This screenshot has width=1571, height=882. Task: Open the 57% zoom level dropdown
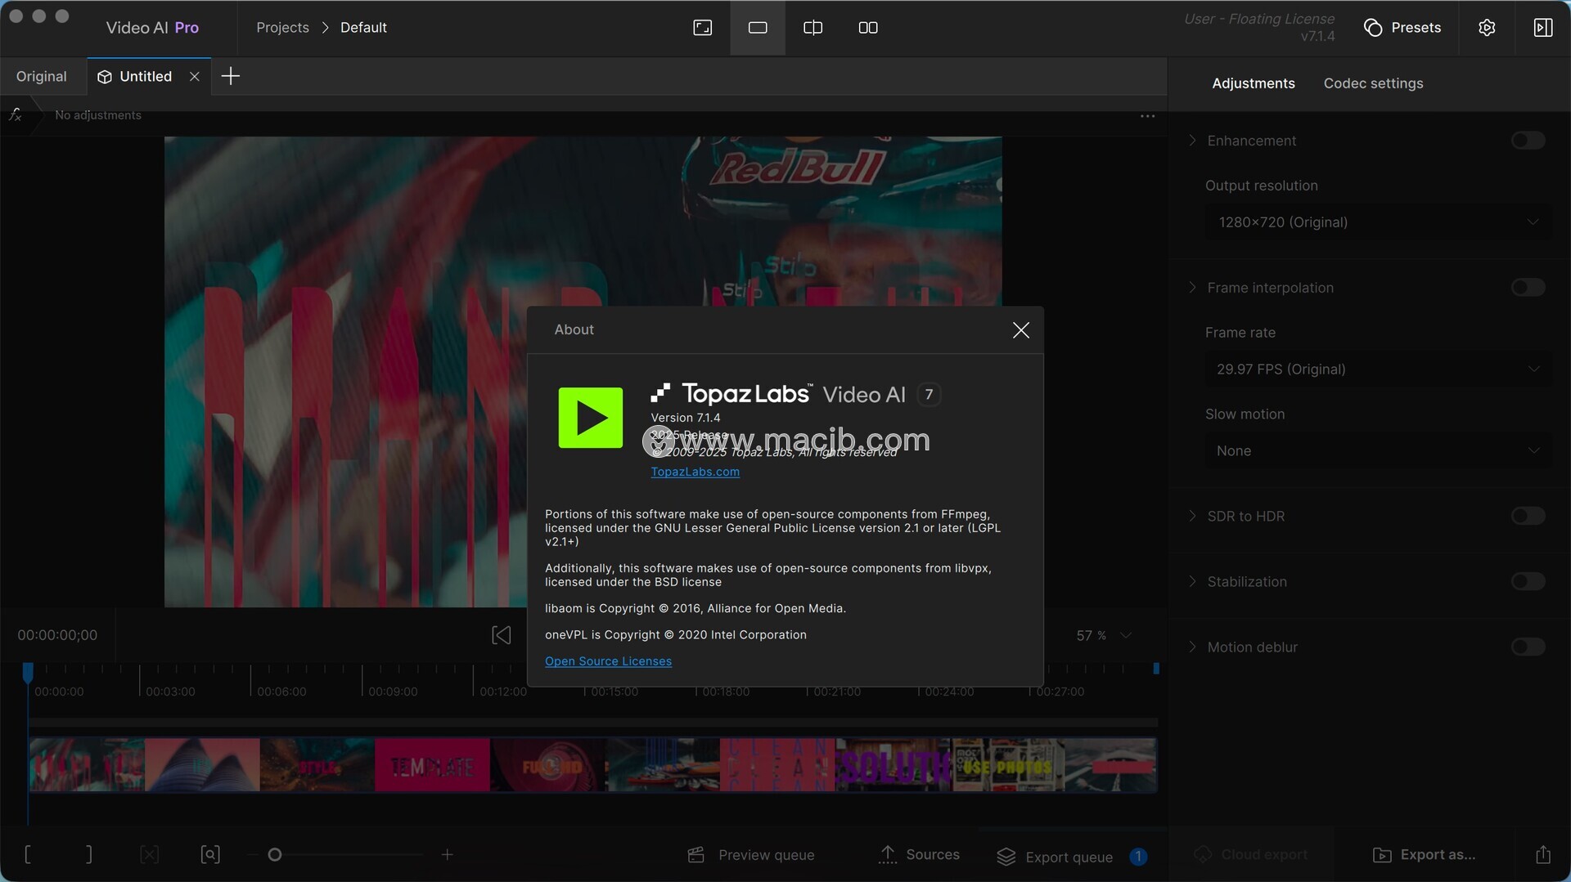[1104, 635]
